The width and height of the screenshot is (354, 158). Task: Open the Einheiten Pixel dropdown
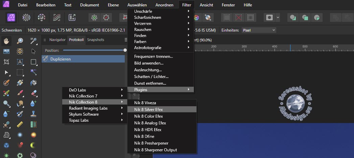tap(259, 30)
